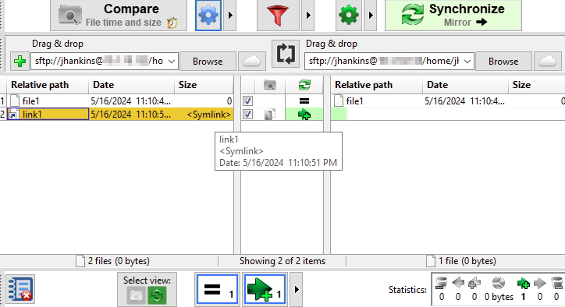This screenshot has width=565, height=307.
Task: Start the Compare file time and size button
Action: pos(119,15)
